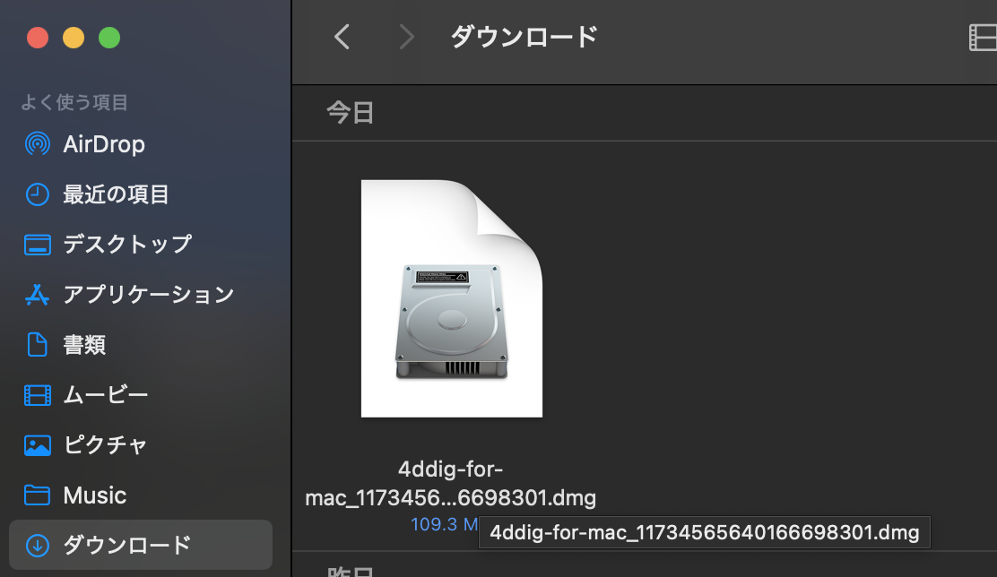Select Downloads (ダウンロード) in the sidebar

(141, 545)
